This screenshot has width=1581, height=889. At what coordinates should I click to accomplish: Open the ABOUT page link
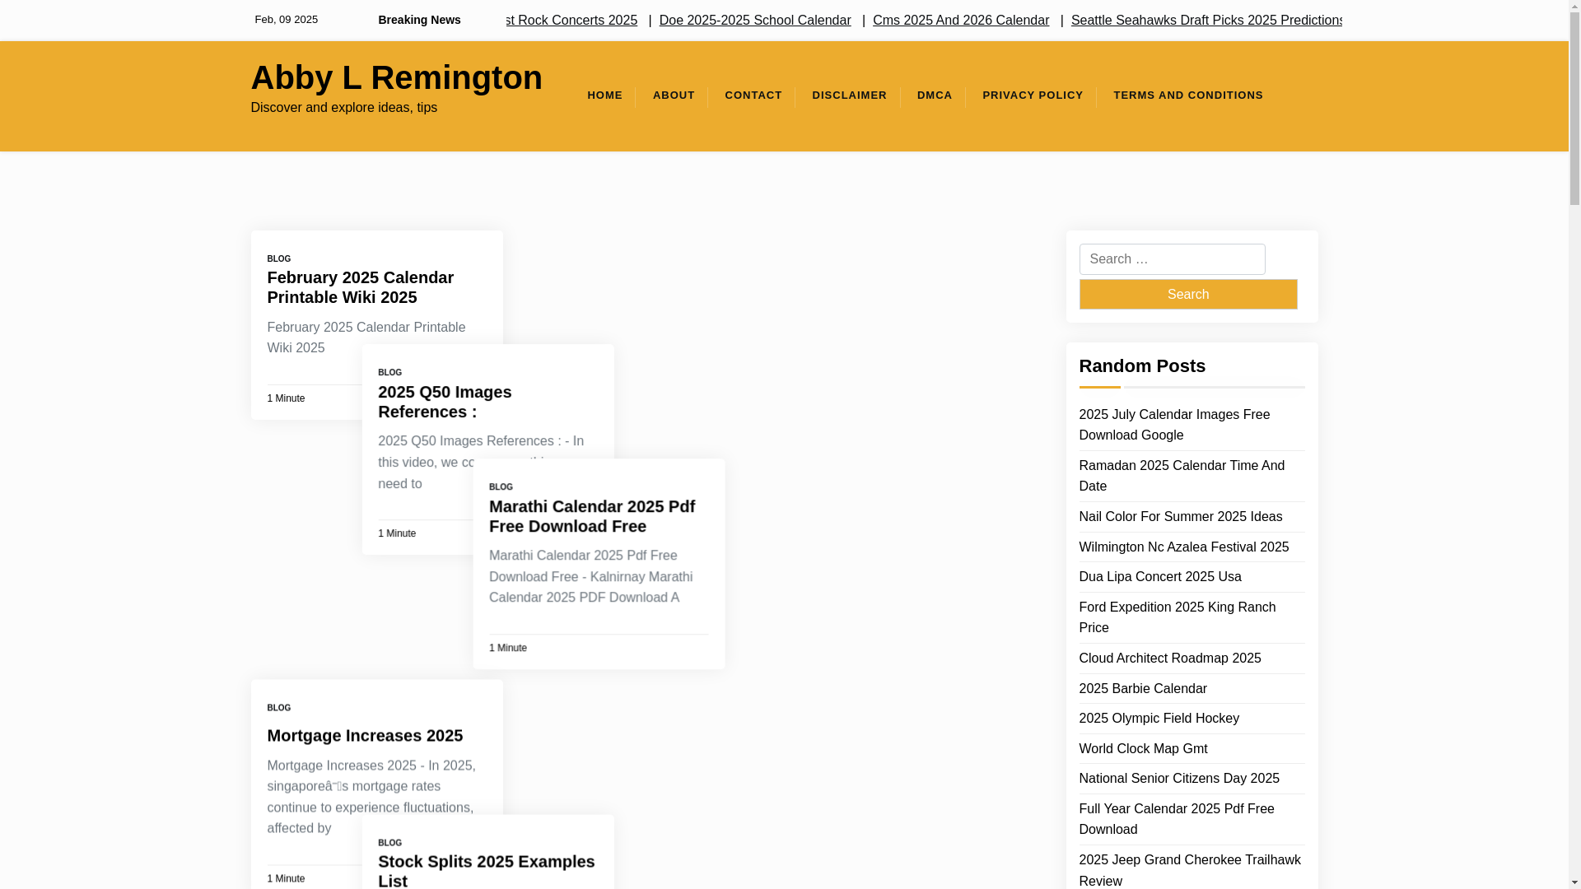[674, 95]
